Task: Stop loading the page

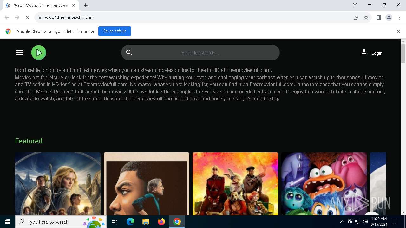Action: coord(27,17)
